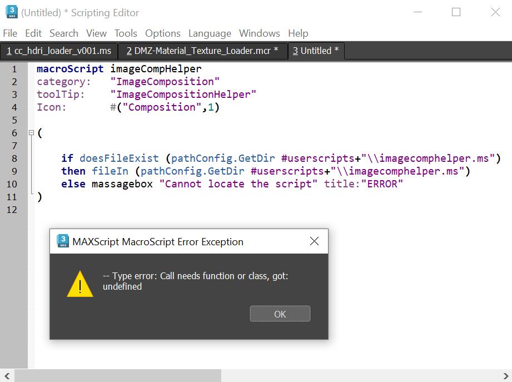This screenshot has width=512, height=382.
Task: Switch to the DMZ-Material_Texture_Loader.mcr tab
Action: coord(202,51)
